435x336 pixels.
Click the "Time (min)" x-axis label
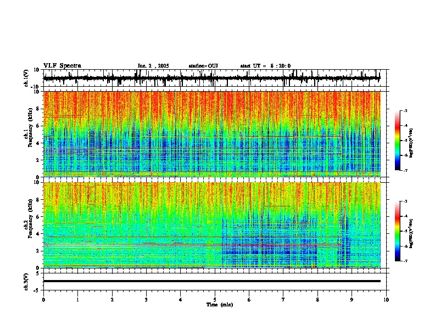(220, 305)
